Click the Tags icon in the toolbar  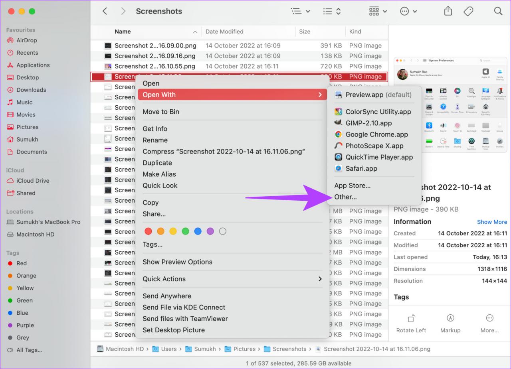[468, 11]
